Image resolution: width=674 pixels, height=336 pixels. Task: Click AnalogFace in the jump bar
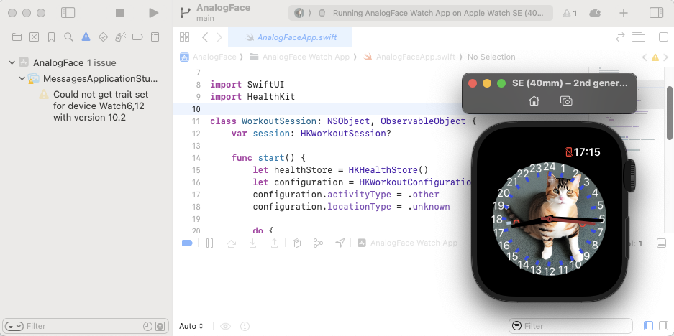pyautogui.click(x=208, y=57)
